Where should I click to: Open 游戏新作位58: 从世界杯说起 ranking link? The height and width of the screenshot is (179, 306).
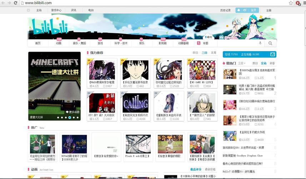(x=243, y=148)
